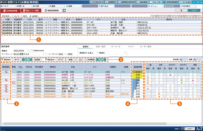Click the pink triangle in 0:58 row
The height and width of the screenshot is (131, 203).
pos(171,75)
